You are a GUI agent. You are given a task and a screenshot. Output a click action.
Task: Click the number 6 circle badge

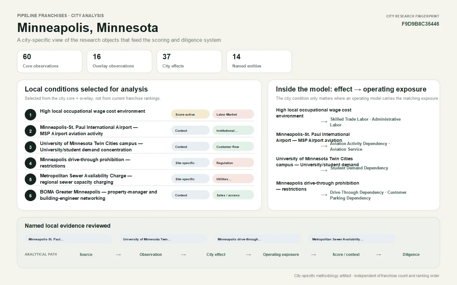[30, 195]
